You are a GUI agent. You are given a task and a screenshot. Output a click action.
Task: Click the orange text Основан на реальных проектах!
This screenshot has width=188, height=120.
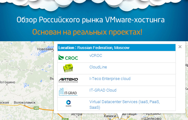point(87,32)
